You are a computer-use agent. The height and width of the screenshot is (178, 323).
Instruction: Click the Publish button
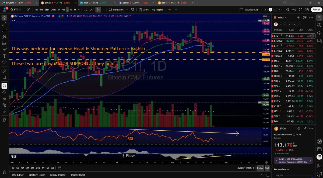click(x=316, y=10)
